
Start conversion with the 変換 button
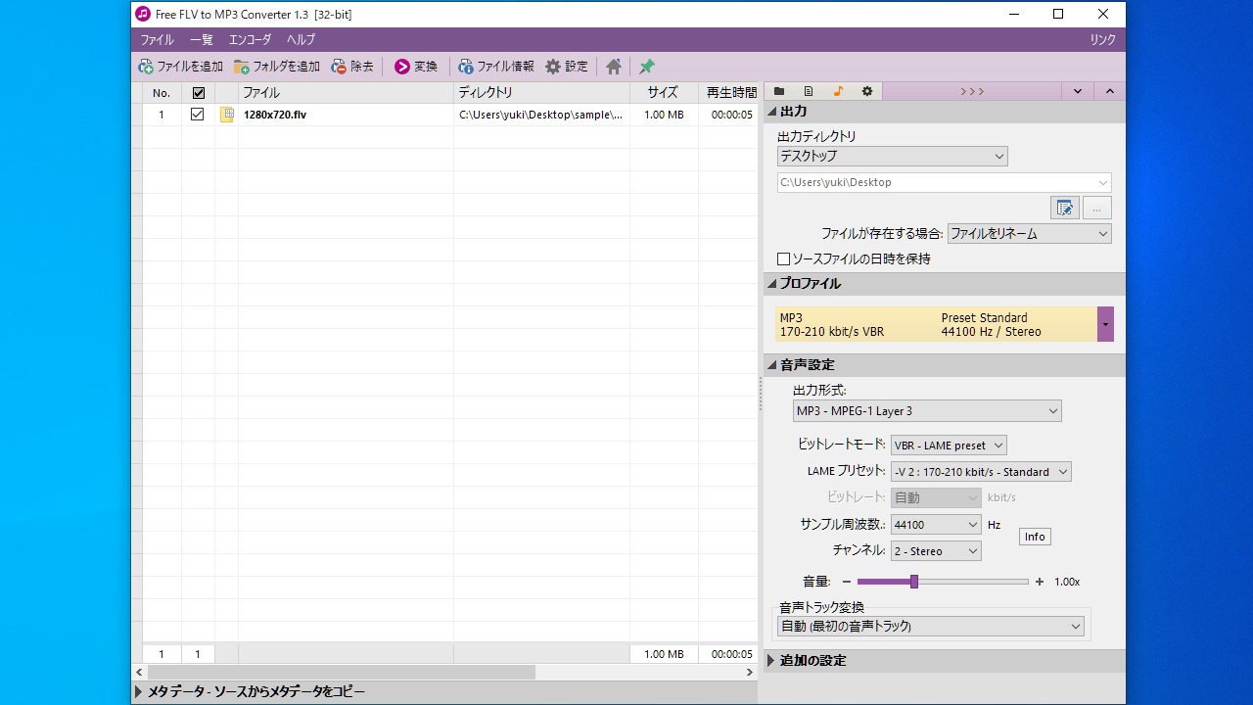416,67
